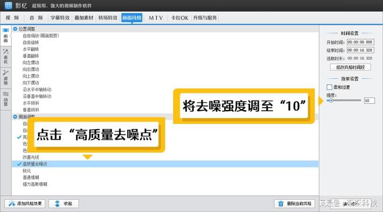Click the 结束时间 input field
Image resolution: width=383 pixels, height=212 pixels.
click(x=360, y=50)
